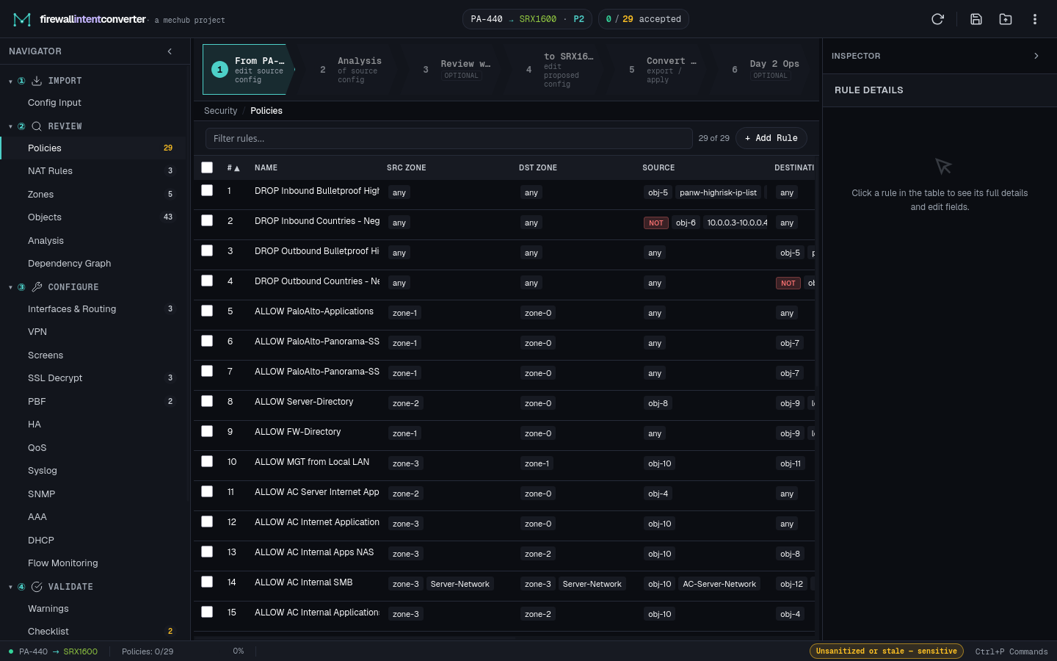Click the Review magnifier icon in navigator
The height and width of the screenshot is (661, 1057).
click(x=37, y=126)
